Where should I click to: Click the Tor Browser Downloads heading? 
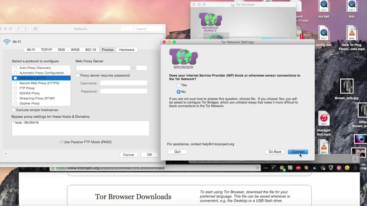133,197
